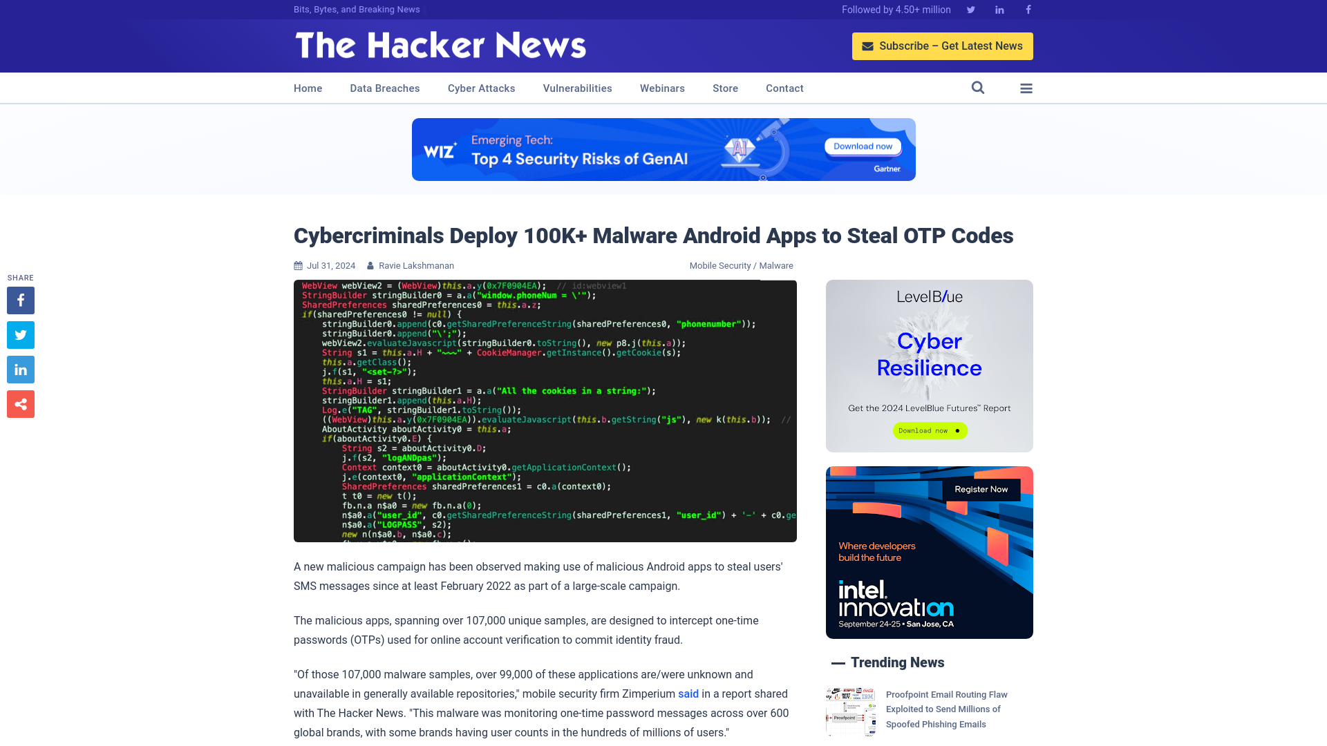Open the Webinars navigation tab
This screenshot has height=746, width=1327.
pyautogui.click(x=661, y=88)
